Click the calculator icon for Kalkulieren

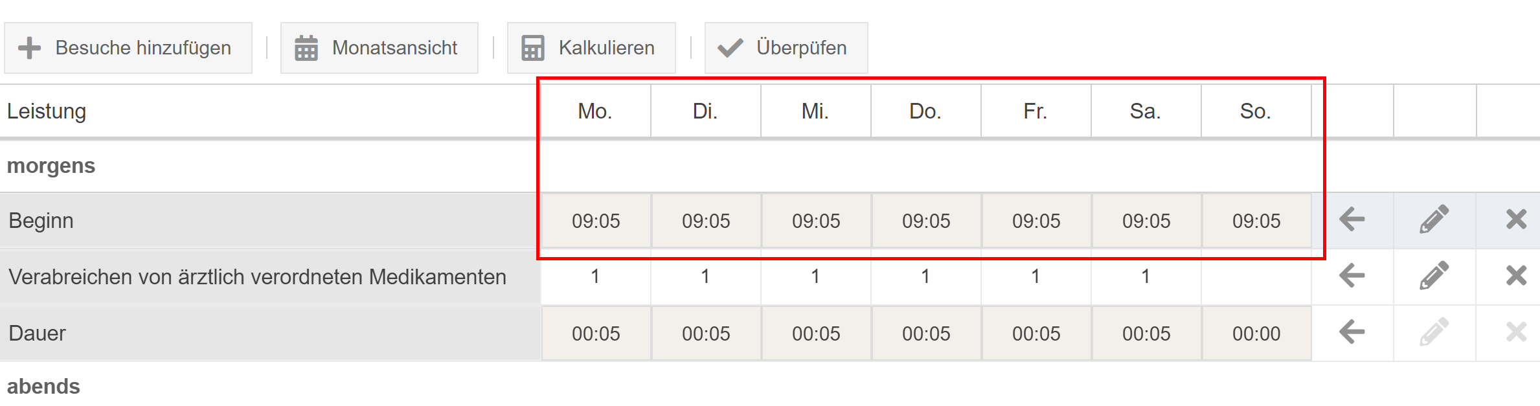[x=532, y=47]
